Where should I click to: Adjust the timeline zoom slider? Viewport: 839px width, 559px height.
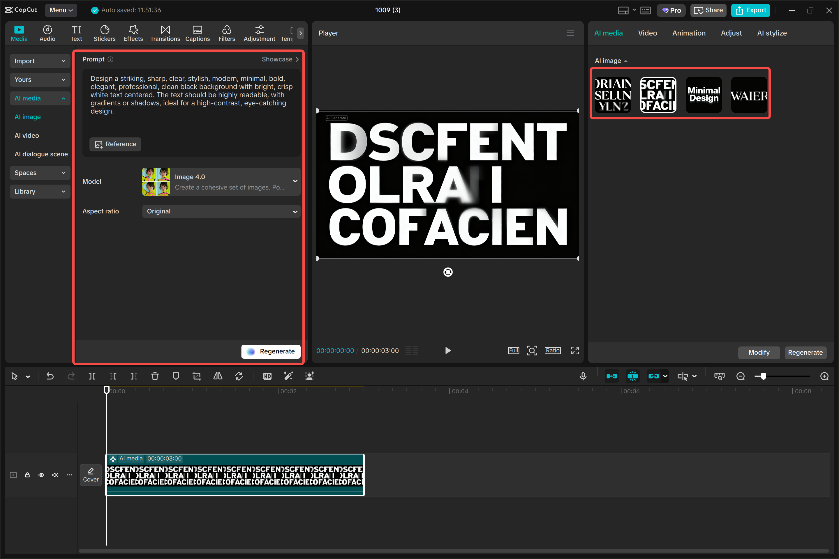pyautogui.click(x=763, y=376)
